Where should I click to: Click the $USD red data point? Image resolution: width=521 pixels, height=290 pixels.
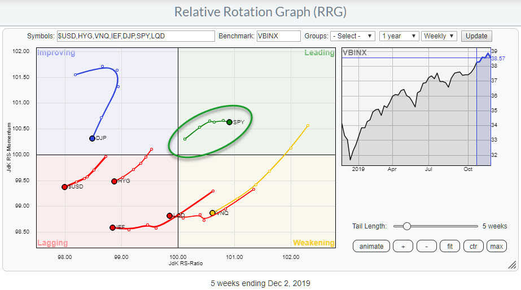tap(64, 187)
